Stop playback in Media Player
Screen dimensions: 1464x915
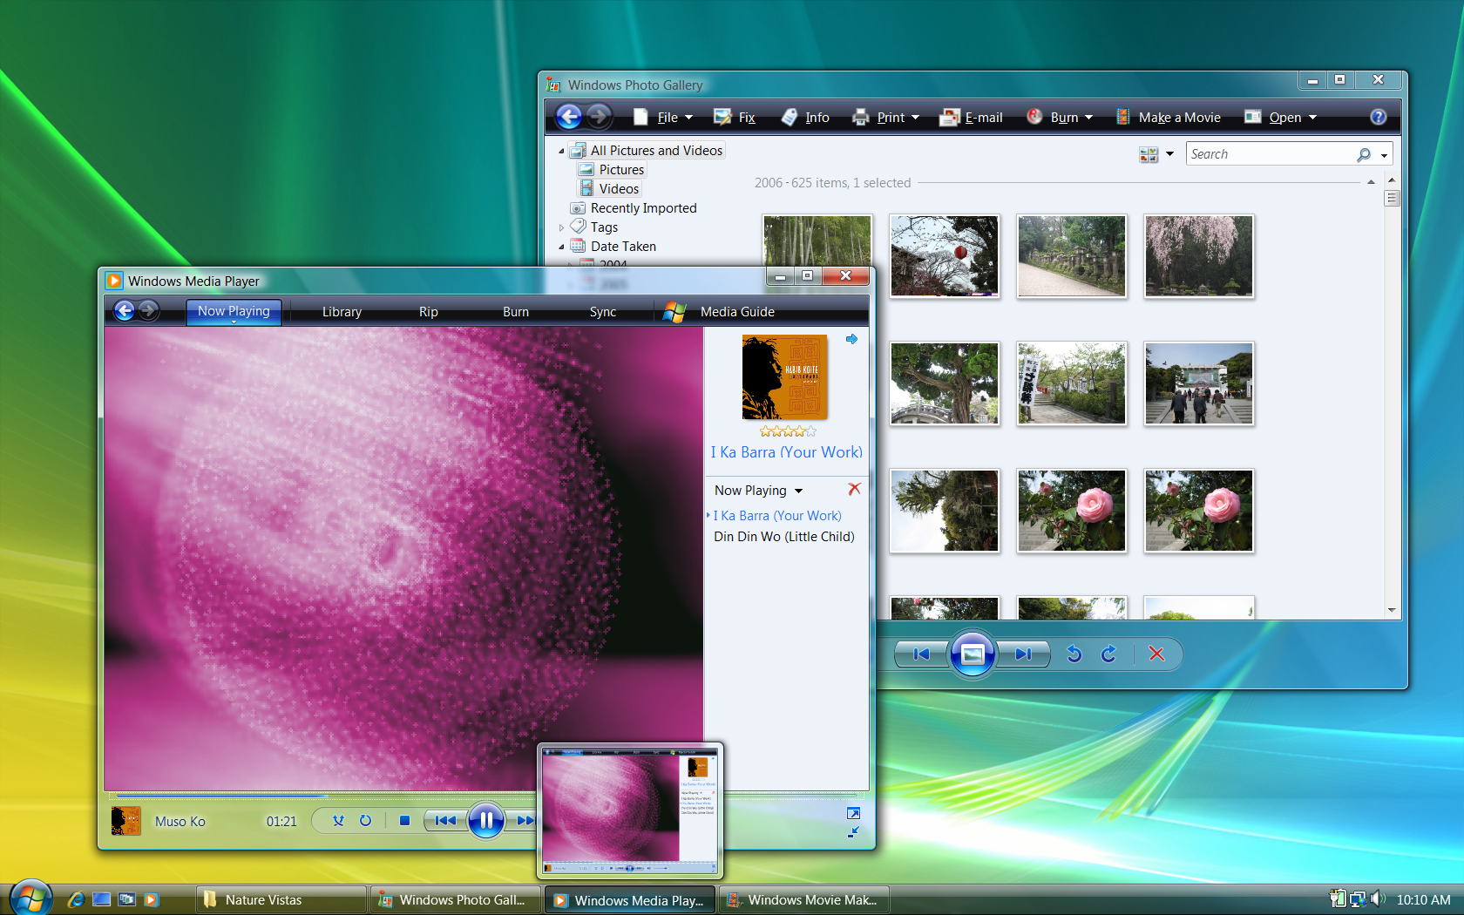coord(404,820)
